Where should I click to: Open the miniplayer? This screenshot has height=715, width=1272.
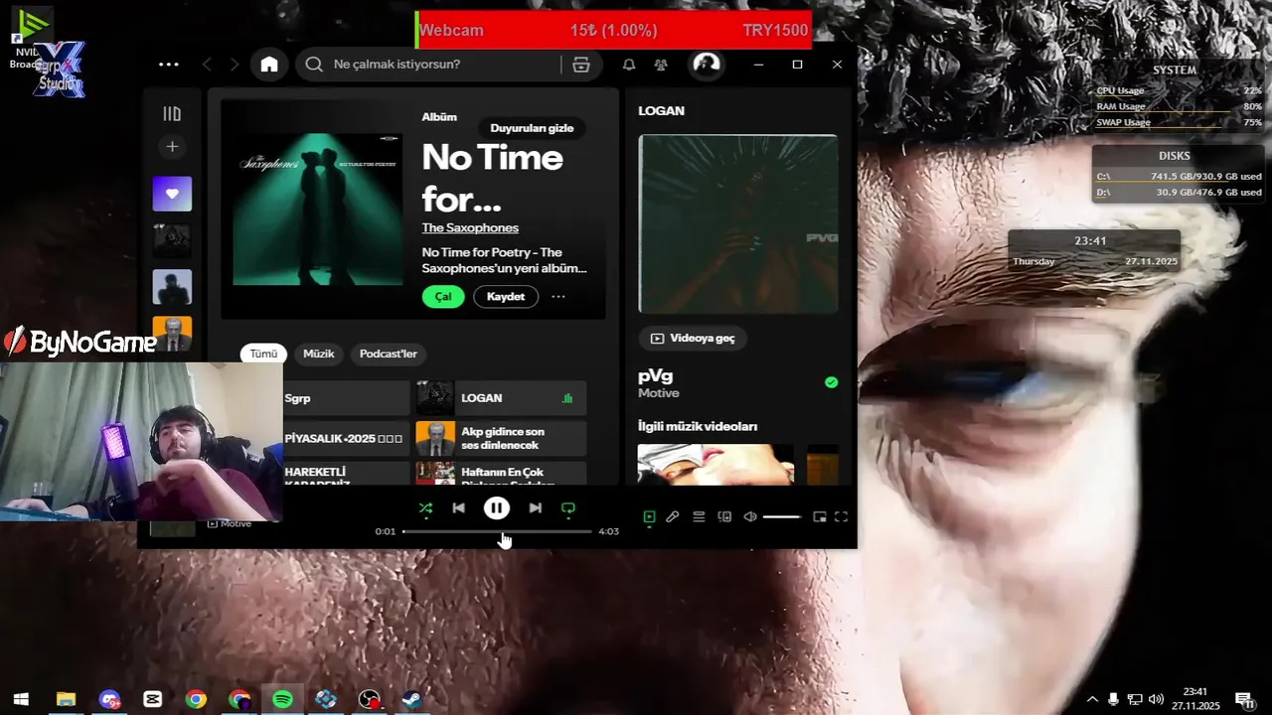820,516
